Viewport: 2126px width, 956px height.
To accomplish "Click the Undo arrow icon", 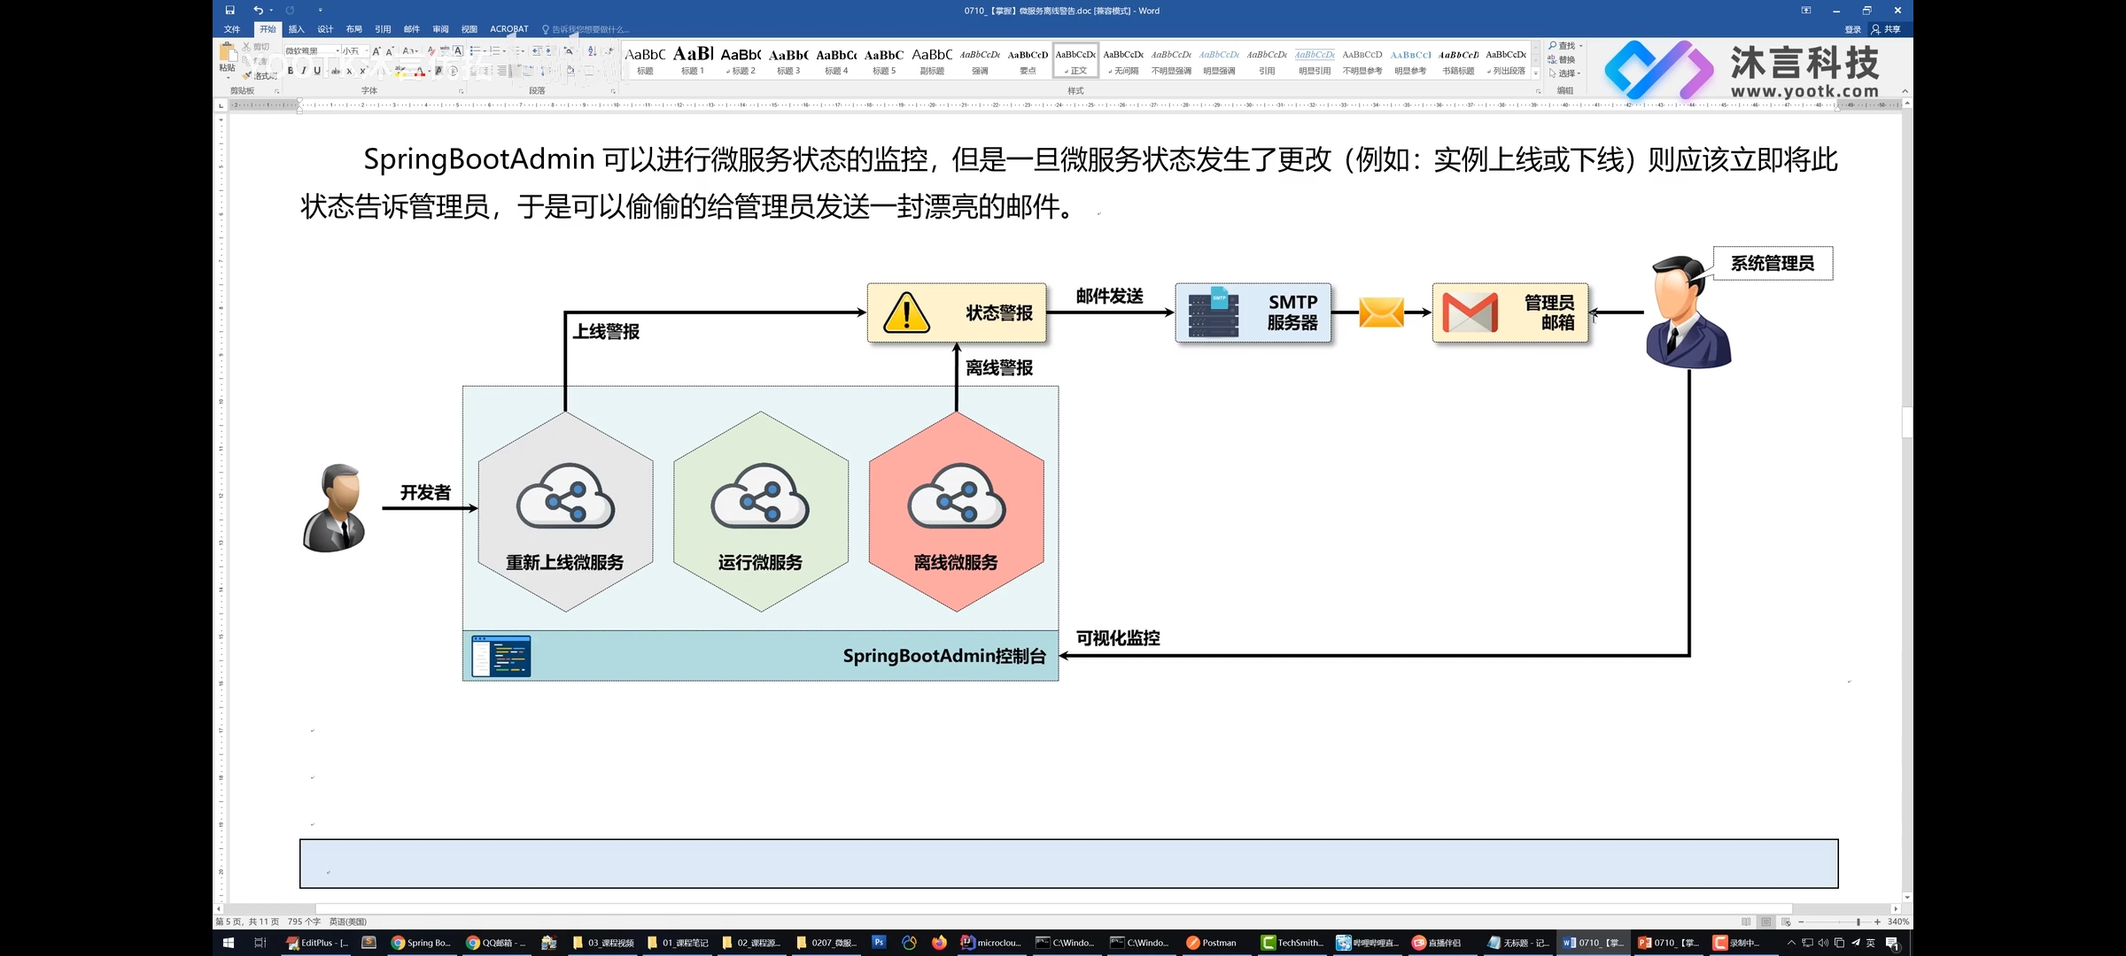I will pos(258,11).
